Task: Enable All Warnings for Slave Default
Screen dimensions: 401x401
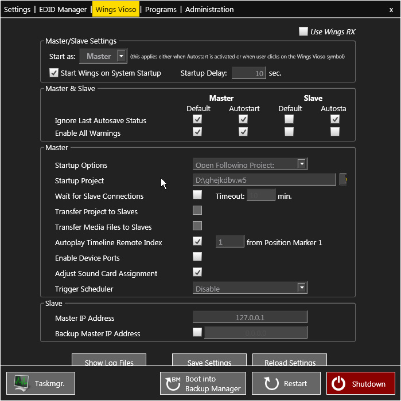Action: pos(289,132)
